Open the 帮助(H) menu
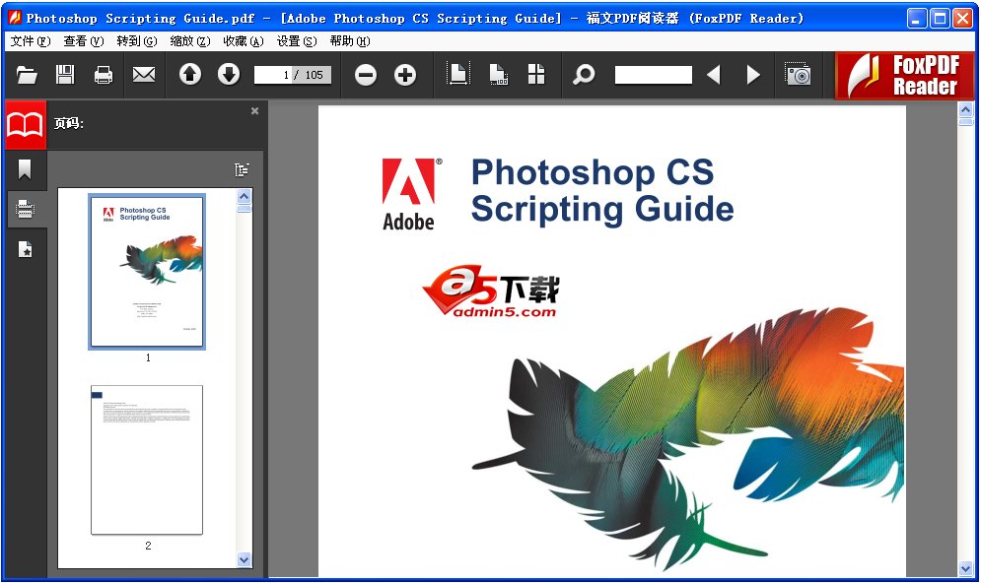 point(350,41)
